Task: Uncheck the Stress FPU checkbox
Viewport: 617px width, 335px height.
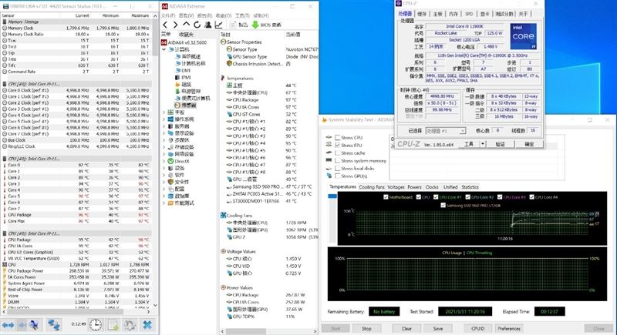Action: (x=337, y=145)
